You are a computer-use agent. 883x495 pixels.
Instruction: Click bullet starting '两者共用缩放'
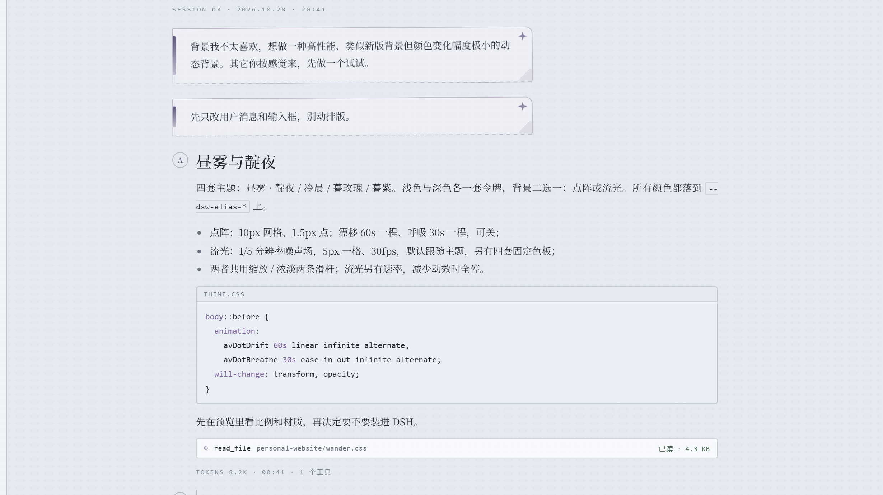click(347, 269)
